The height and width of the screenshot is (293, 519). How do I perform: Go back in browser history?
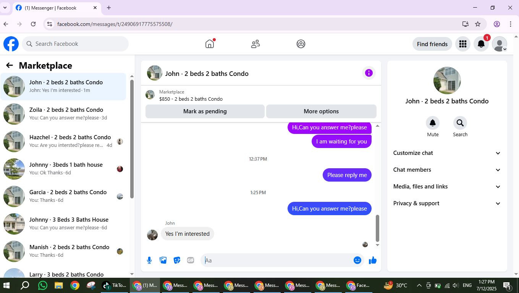pos(6,24)
